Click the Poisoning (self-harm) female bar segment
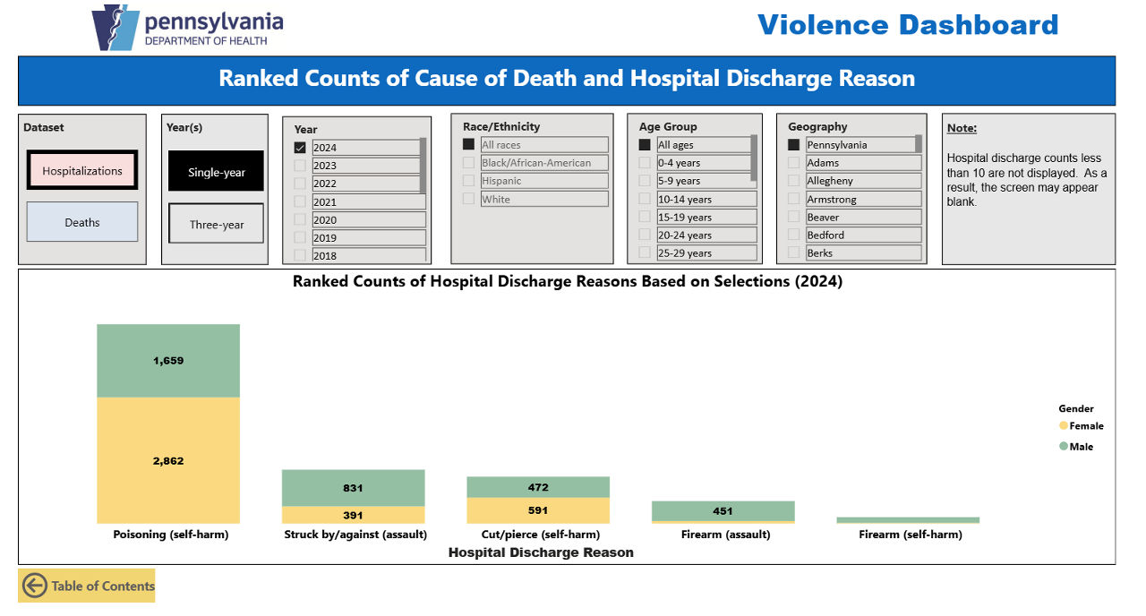1146x616 pixels. (x=168, y=460)
